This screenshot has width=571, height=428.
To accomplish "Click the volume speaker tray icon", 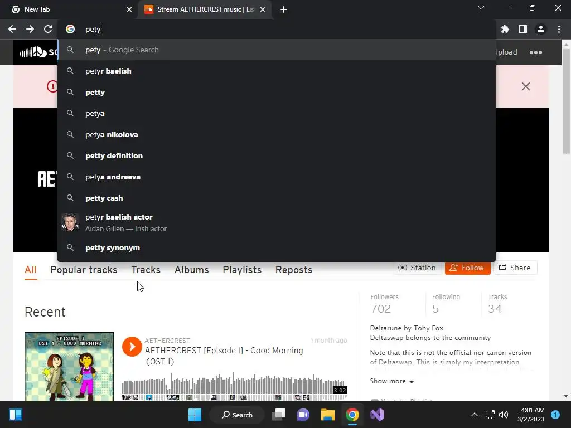I will point(504,415).
